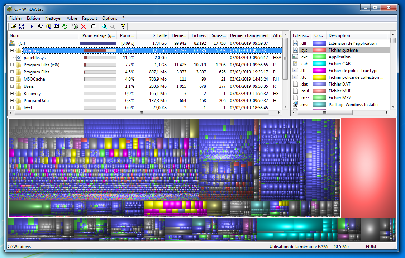Click the '17,4 Go' size cell
Screen dimensions: 405x258
tap(159, 43)
